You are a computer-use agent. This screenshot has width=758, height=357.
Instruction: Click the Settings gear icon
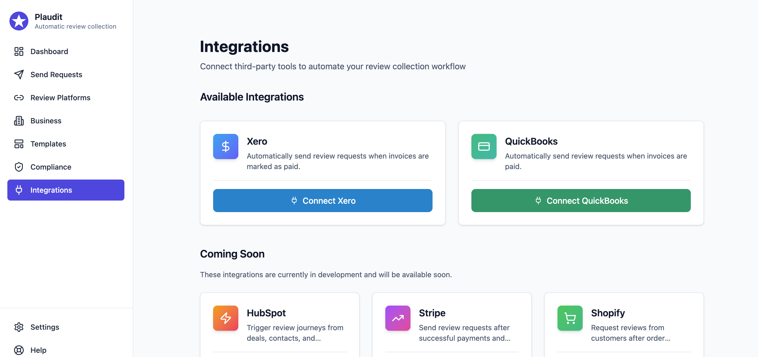click(x=19, y=327)
